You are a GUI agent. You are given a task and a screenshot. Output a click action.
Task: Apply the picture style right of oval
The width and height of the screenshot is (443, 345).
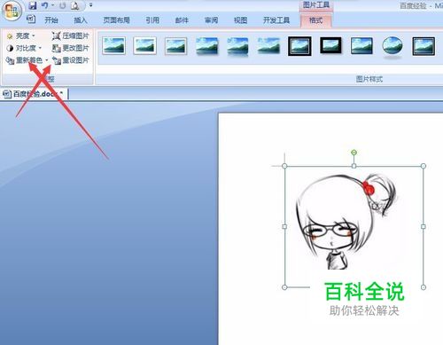click(x=424, y=46)
